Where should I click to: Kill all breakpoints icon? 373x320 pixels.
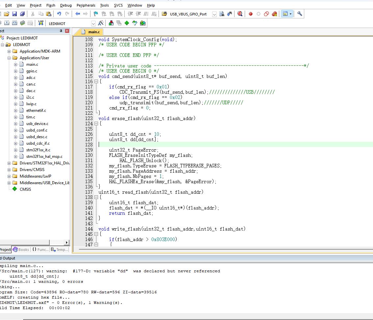pos(275,14)
